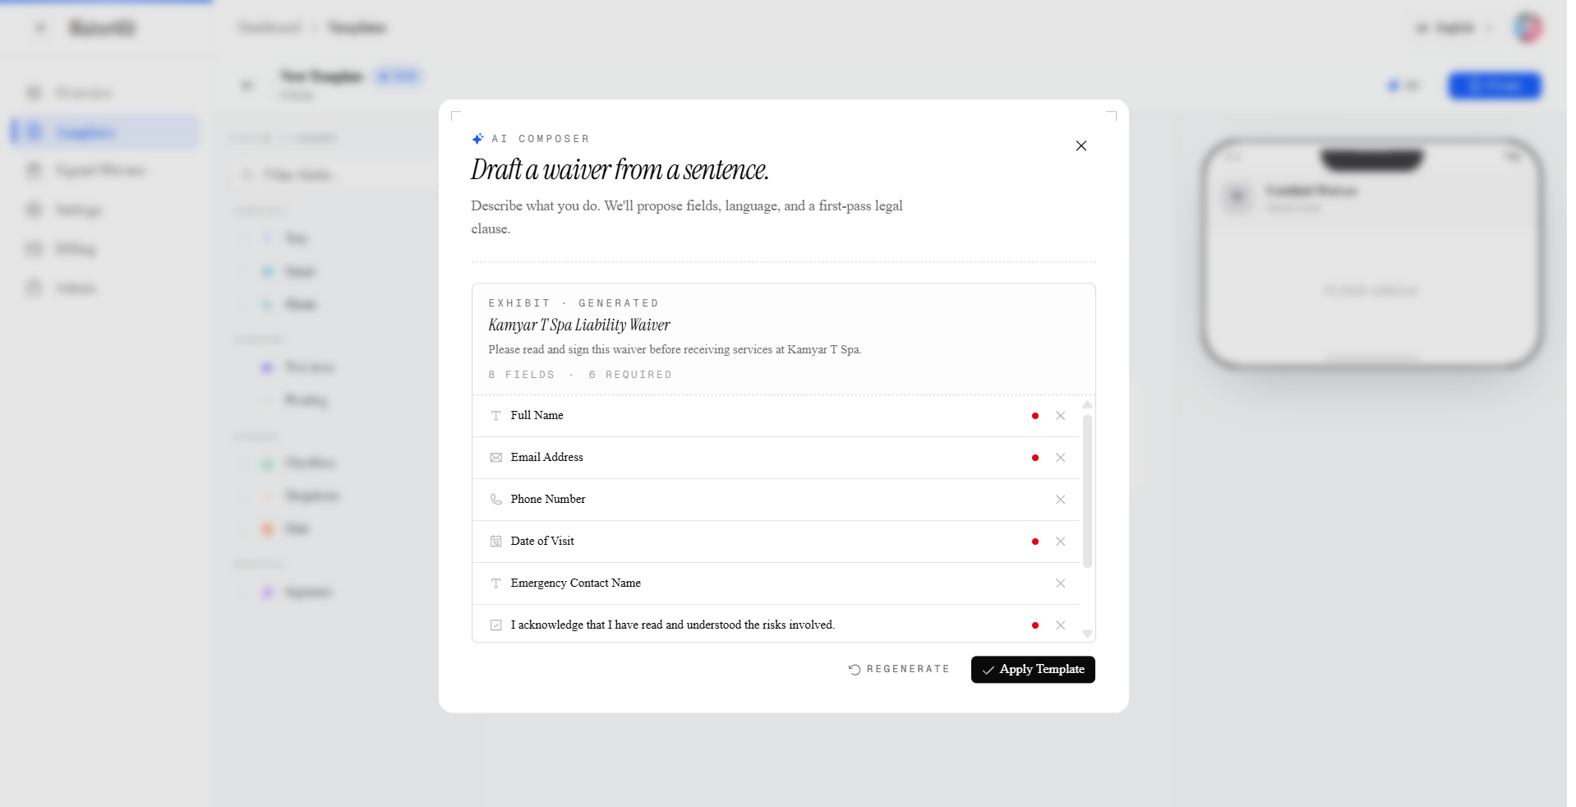Select the "I acknowledge that I have read" field label

[x=673, y=625]
